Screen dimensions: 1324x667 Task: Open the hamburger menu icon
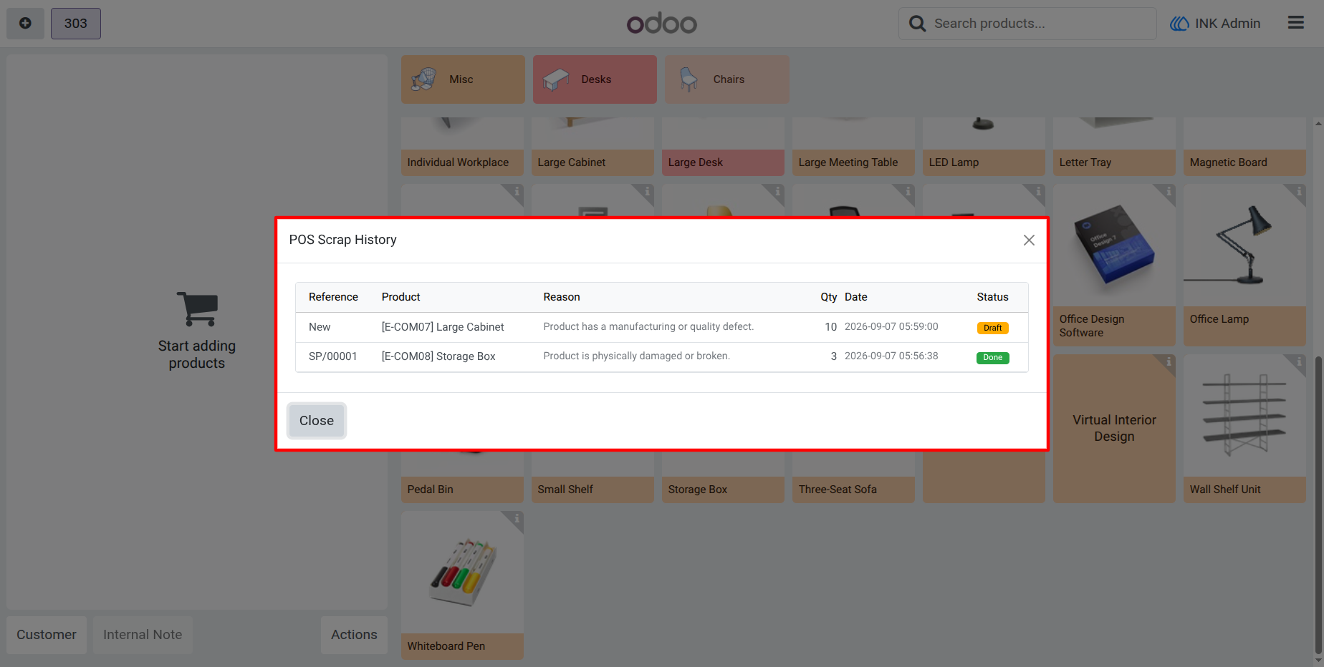(1295, 23)
